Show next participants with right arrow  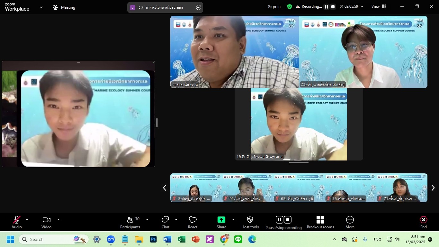click(x=433, y=188)
